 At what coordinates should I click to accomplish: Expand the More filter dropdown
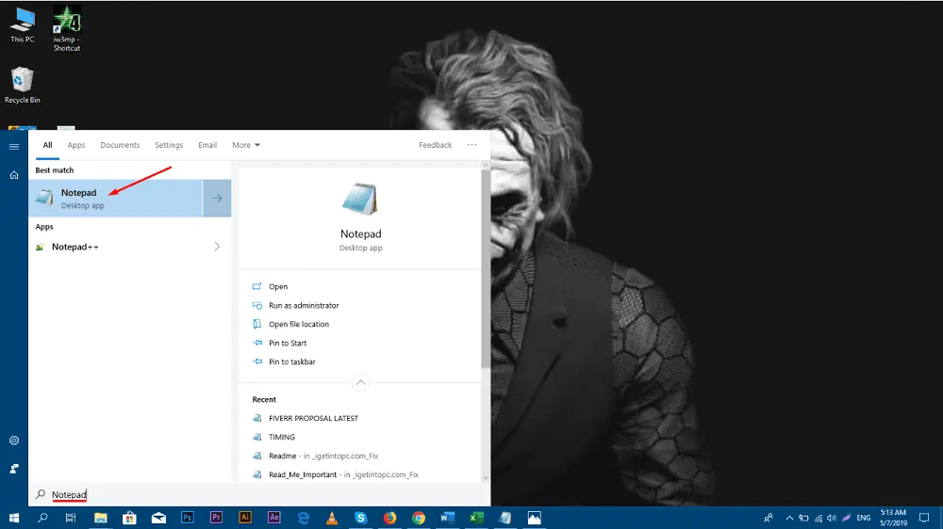click(x=246, y=145)
